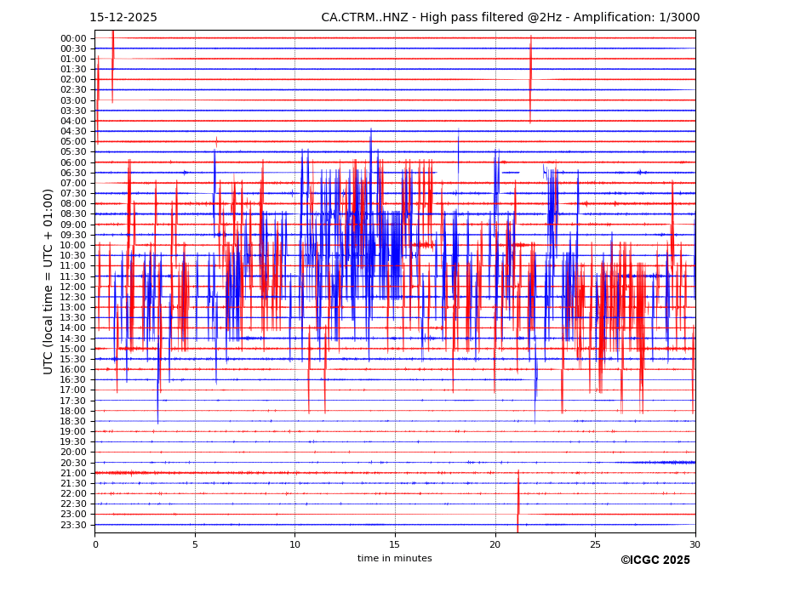Click the 0 minute x-axis tick
The width and height of the screenshot is (789, 592).
coord(95,544)
